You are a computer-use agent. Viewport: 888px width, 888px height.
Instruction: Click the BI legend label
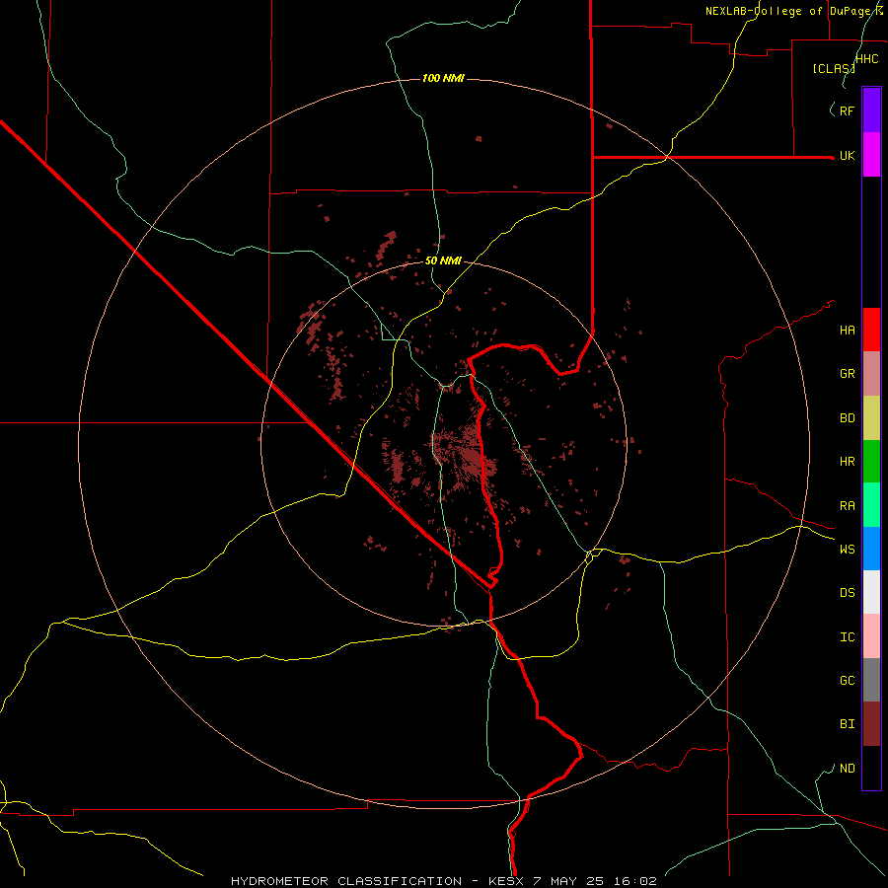click(847, 724)
